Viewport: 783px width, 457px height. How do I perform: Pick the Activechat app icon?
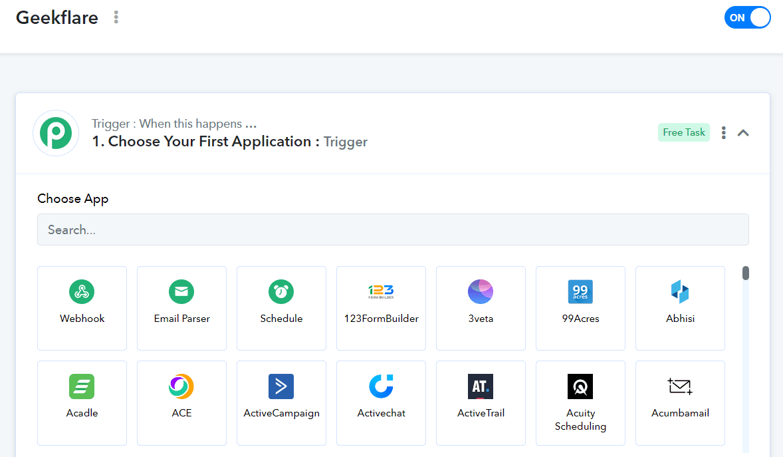[x=381, y=386]
